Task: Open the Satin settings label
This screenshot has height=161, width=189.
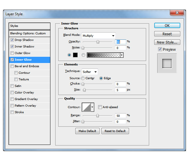Action: pos(18,86)
